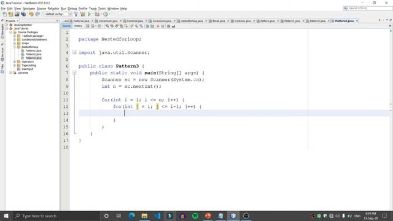
Task: Click the Stop Macro Recording icon
Action: (163, 26)
